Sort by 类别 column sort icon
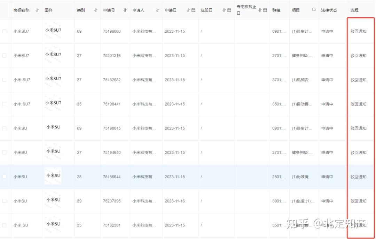The height and width of the screenshot is (239, 376). [x=96, y=10]
